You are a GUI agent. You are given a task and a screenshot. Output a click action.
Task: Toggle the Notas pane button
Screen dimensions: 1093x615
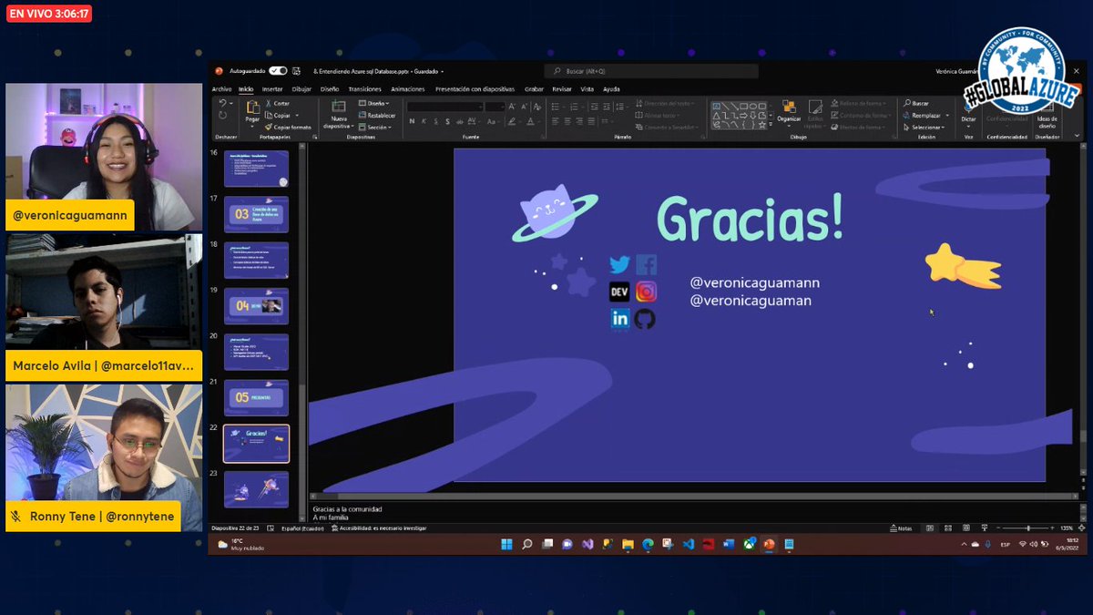coord(902,528)
